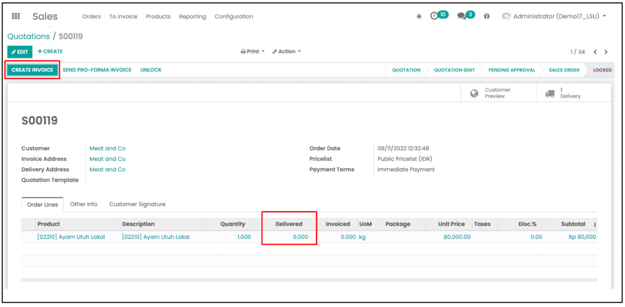This screenshot has width=625, height=307.
Task: Click the gift icon in top bar
Action: 487,16
